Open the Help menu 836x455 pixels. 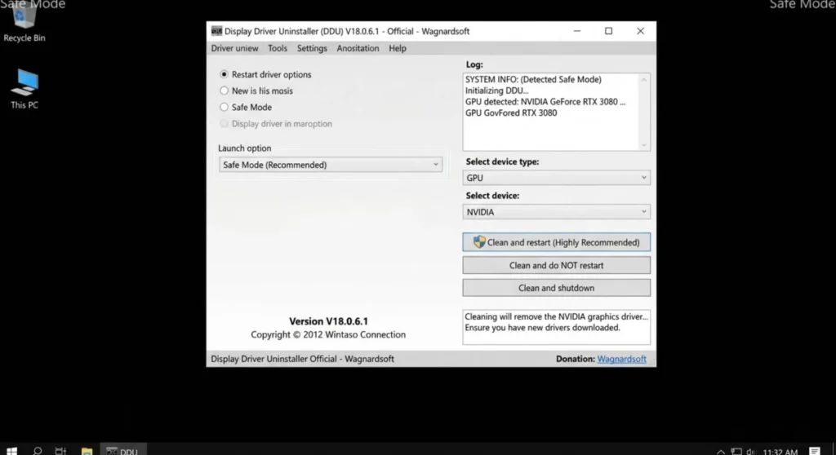398,48
